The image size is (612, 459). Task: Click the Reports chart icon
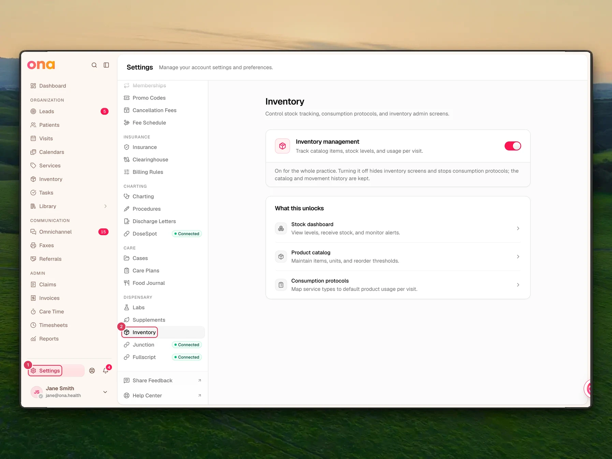click(x=33, y=339)
